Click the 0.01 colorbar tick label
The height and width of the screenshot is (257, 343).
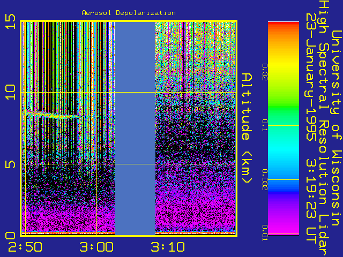[x=265, y=233]
